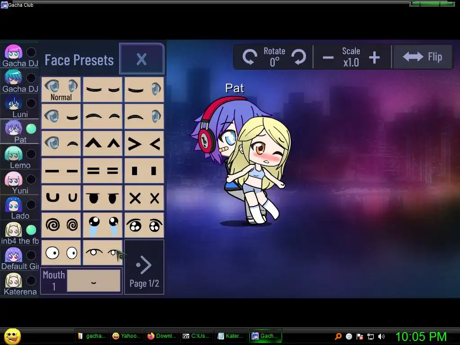
Task: Pick the crying tears eyes preset
Action: [x=103, y=225]
